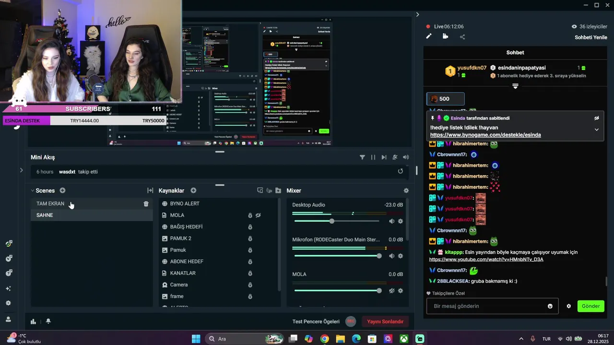Toggle alert volume speaker in Mini Akış
Image resolution: width=614 pixels, height=345 pixels.
click(x=406, y=157)
